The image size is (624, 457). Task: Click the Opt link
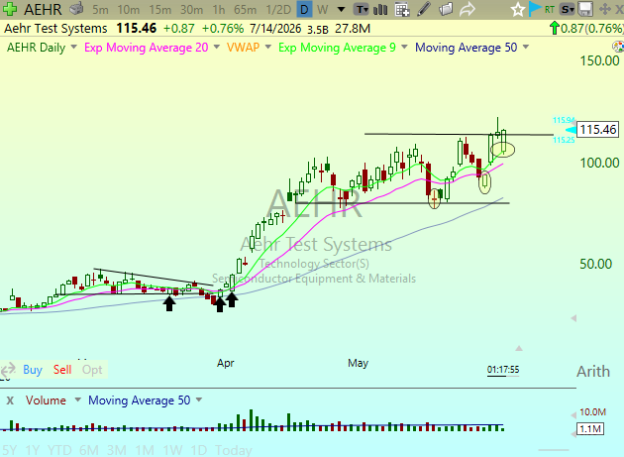(92, 370)
